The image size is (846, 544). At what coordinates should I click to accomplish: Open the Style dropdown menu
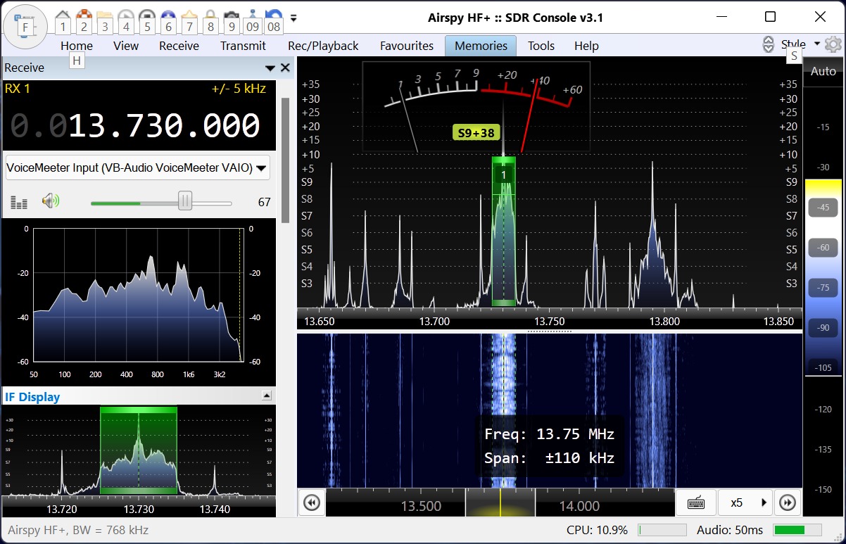point(800,44)
